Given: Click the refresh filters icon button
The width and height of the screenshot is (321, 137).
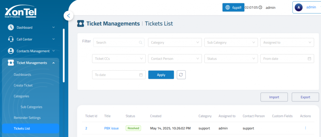Looking at the screenshot, I should tap(181, 75).
